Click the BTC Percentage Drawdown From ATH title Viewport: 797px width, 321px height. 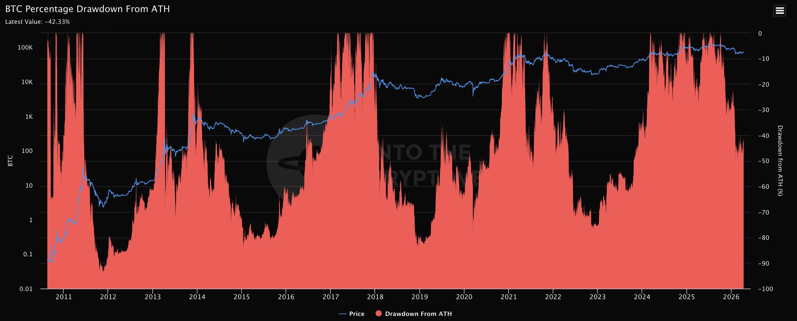point(87,9)
